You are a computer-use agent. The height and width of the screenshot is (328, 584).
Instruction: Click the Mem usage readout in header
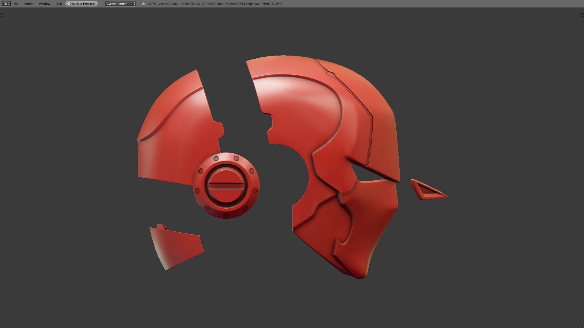coord(272,4)
